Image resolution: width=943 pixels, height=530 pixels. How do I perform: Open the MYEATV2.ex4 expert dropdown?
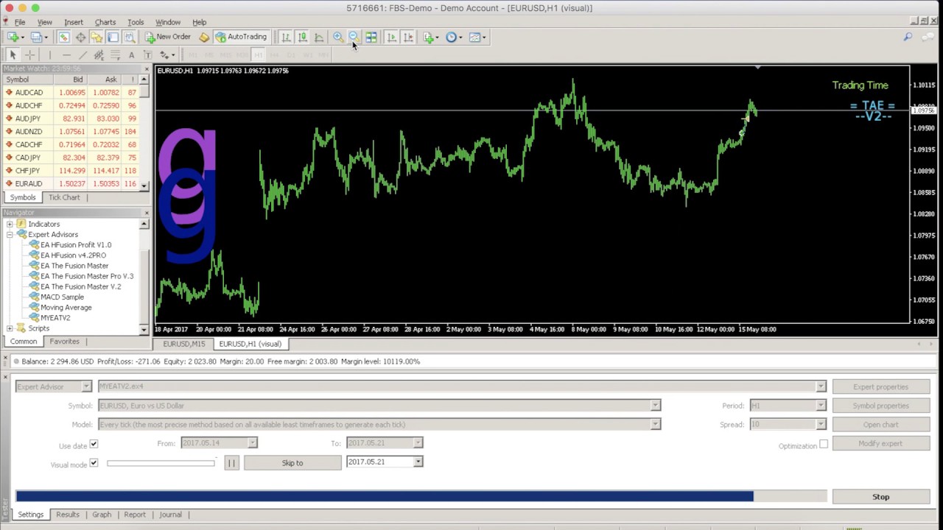coord(821,386)
